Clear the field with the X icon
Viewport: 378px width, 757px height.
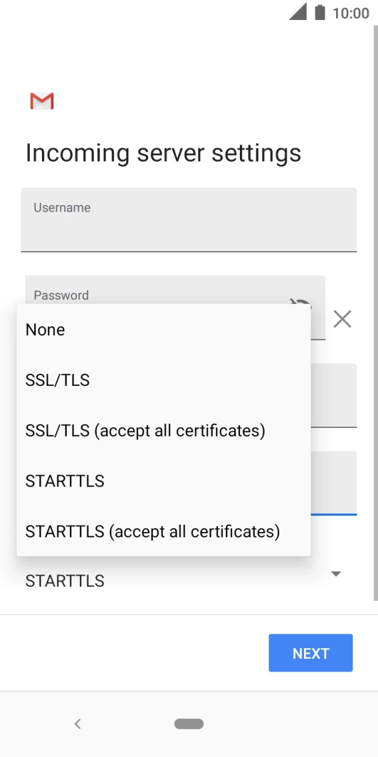point(342,319)
